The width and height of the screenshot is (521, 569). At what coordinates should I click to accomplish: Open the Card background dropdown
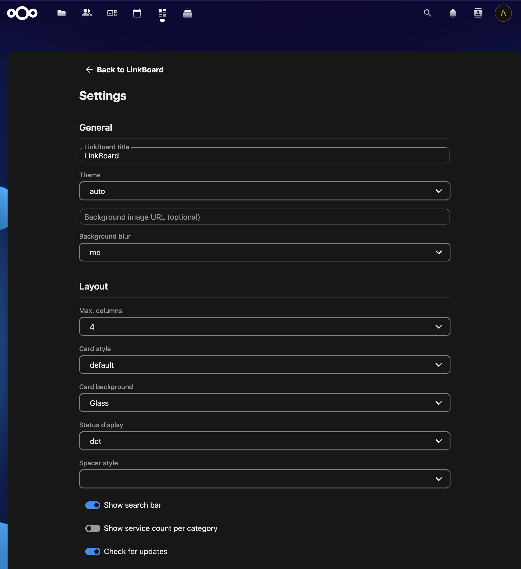265,403
